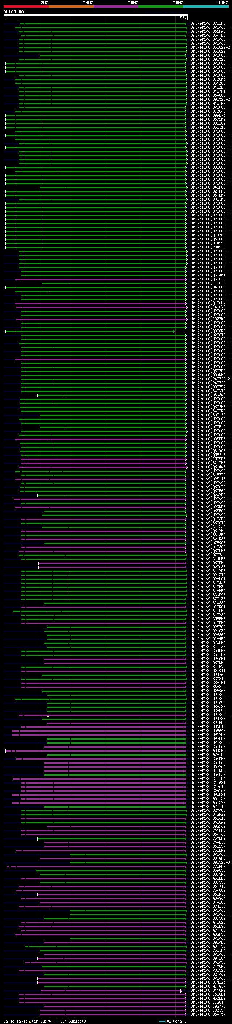Click the white query sequence bar
The width and height of the screenshot is (232, 1024).
[96, 15]
